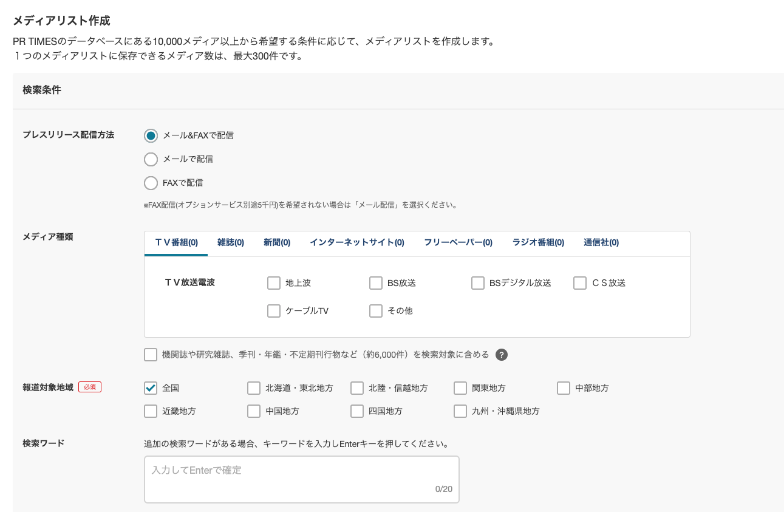Check 九州・沖縄県地方 region checkbox
Viewport: 784px width, 512px height.
(x=460, y=411)
